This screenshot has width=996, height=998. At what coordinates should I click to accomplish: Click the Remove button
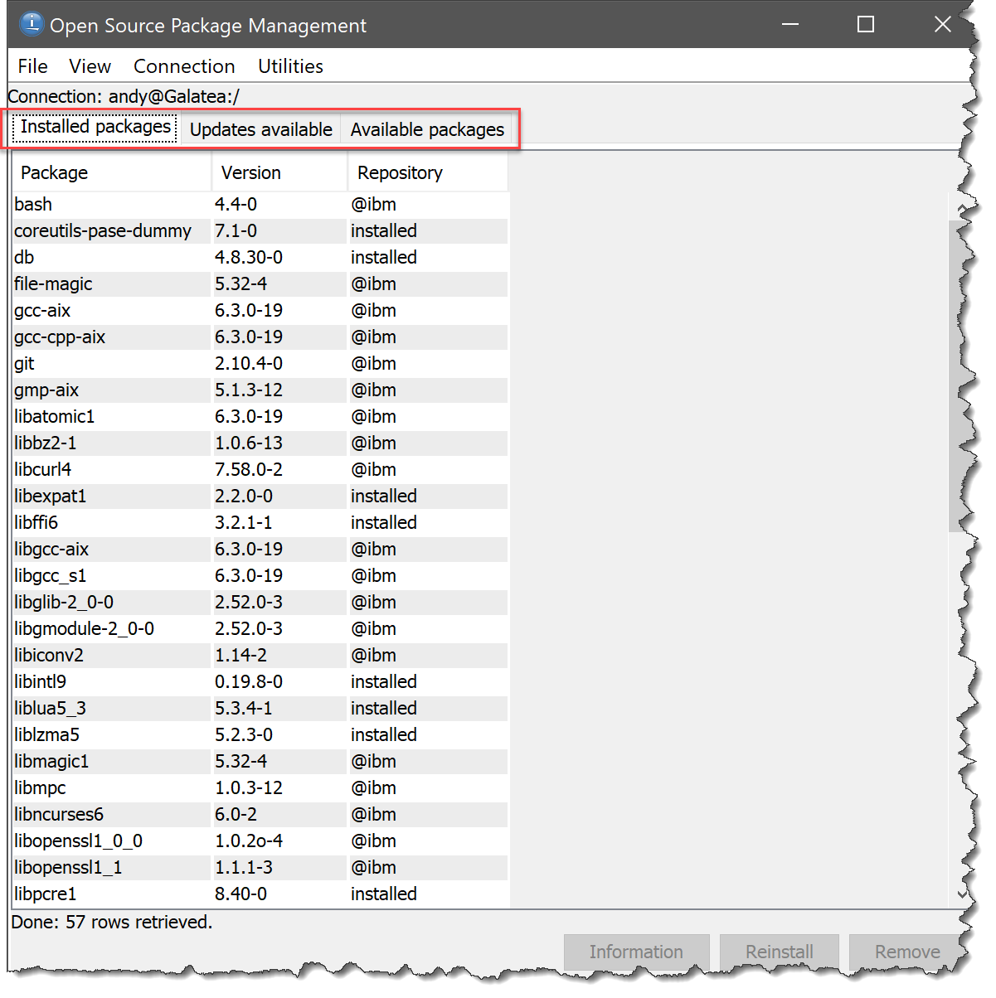906,952
